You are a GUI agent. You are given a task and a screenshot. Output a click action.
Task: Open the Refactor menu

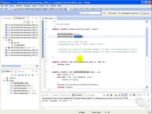tap(19, 6)
